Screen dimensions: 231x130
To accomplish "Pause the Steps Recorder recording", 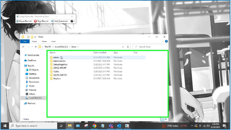I will click(x=24, y=21).
